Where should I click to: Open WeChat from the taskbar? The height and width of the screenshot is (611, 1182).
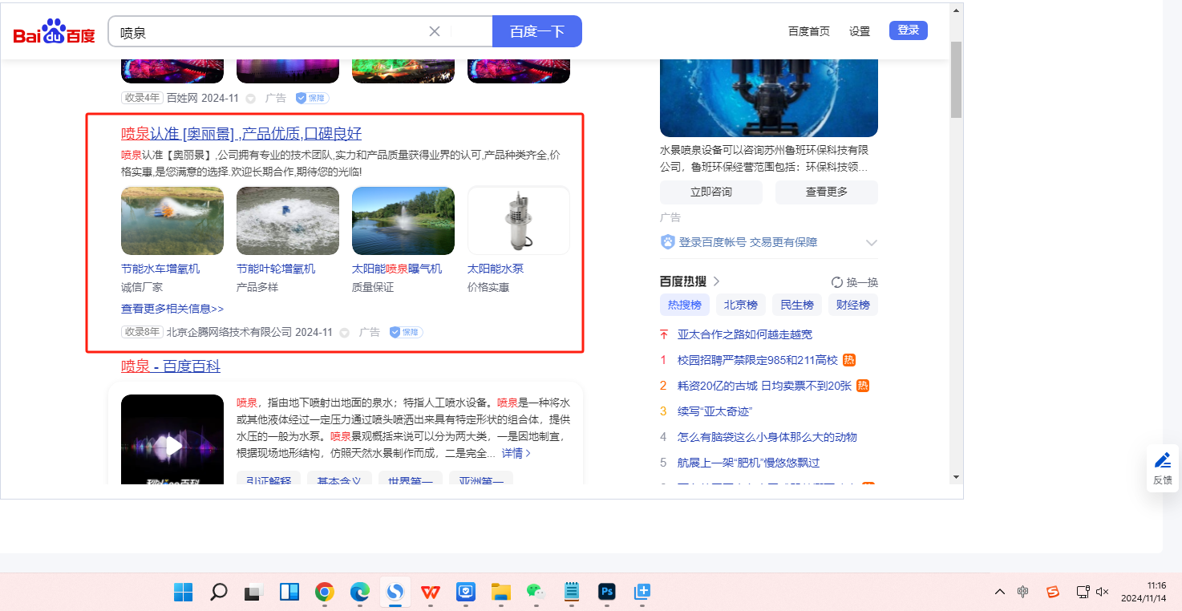tap(536, 593)
